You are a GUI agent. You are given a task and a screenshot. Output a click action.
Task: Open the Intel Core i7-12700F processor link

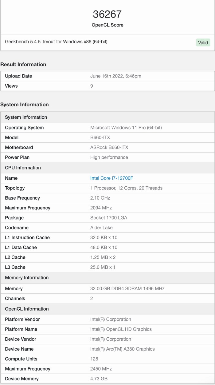[111, 178]
